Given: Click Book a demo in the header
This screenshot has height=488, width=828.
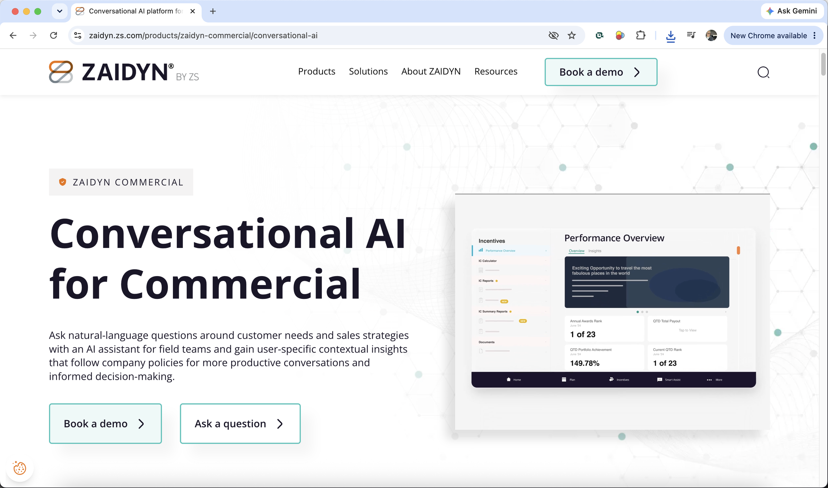Looking at the screenshot, I should (x=601, y=72).
